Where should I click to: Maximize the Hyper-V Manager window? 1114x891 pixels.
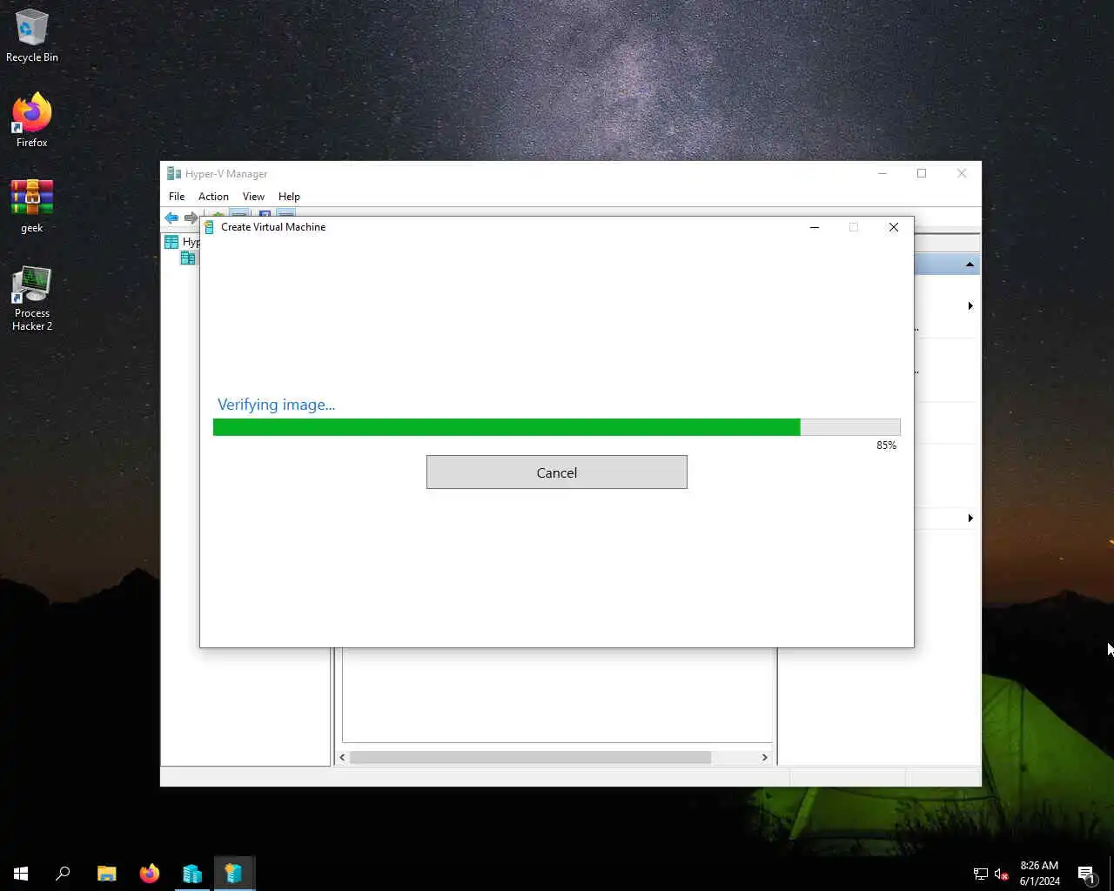pos(922,173)
